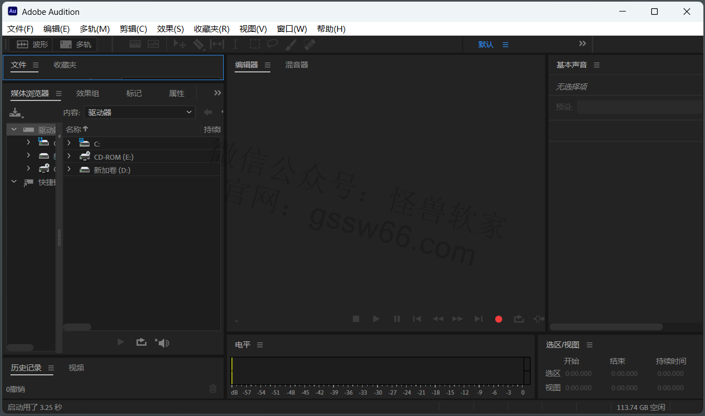Switch to the 混音器 tab
The width and height of the screenshot is (705, 416).
tap(297, 65)
